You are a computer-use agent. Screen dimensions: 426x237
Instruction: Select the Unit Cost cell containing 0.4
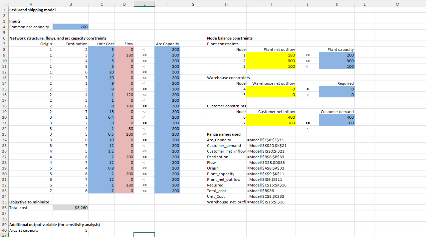pyautogui.click(x=101, y=117)
